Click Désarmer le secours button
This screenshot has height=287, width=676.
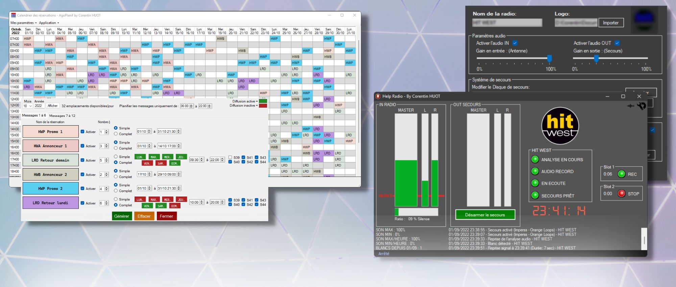[x=485, y=215]
